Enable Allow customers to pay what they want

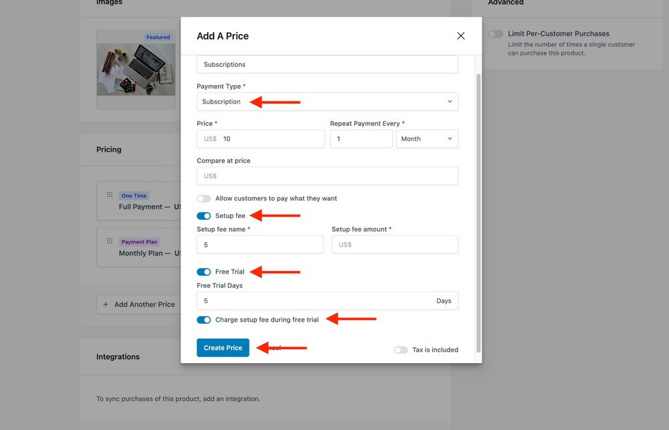[203, 198]
